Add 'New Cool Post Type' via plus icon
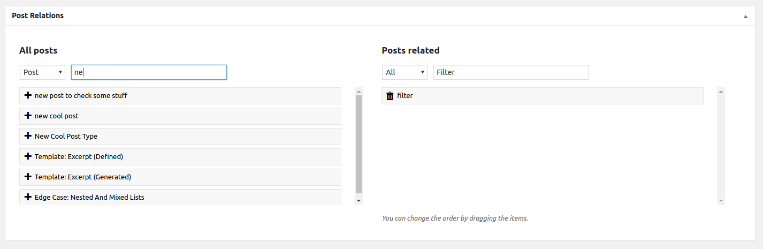The height and width of the screenshot is (249, 763). pyautogui.click(x=28, y=136)
